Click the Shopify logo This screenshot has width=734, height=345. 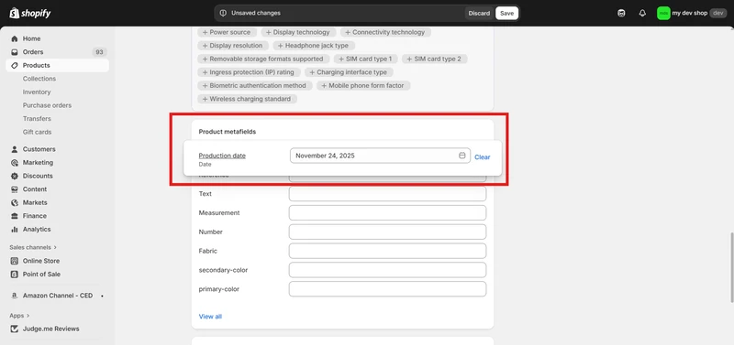[30, 13]
